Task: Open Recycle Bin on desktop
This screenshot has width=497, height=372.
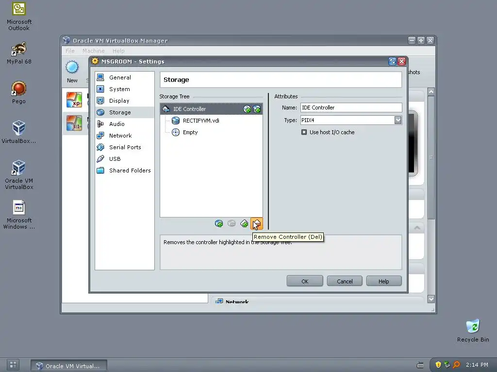Action: tap(473, 330)
